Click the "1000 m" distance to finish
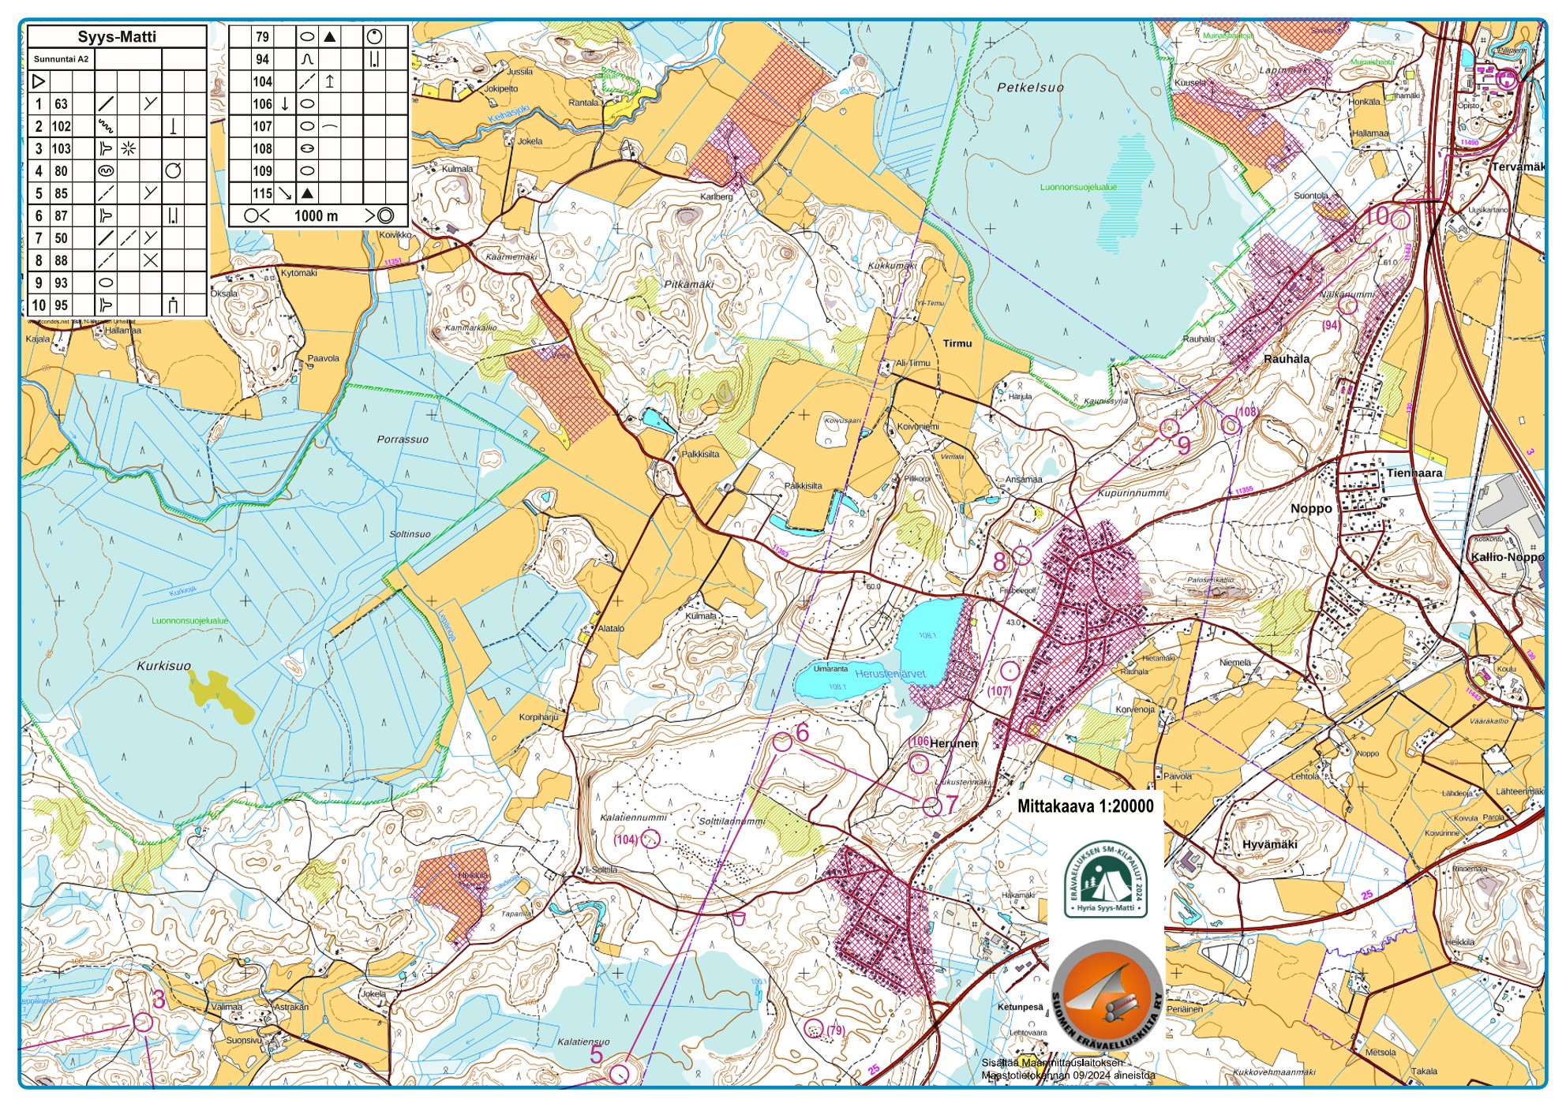Screen dimensions: 1566x1107 coord(316,216)
